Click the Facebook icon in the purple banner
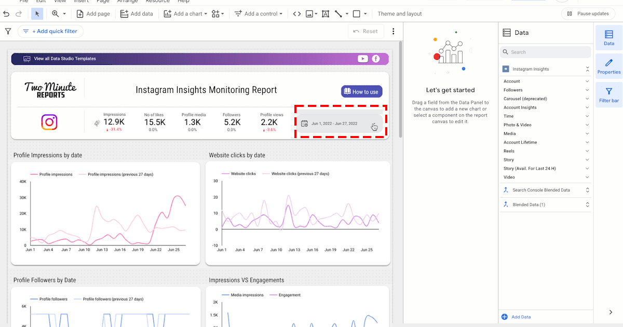 pos(376,59)
